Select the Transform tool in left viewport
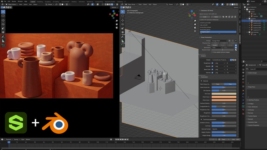267x150 pixels. click(x=3, y=32)
